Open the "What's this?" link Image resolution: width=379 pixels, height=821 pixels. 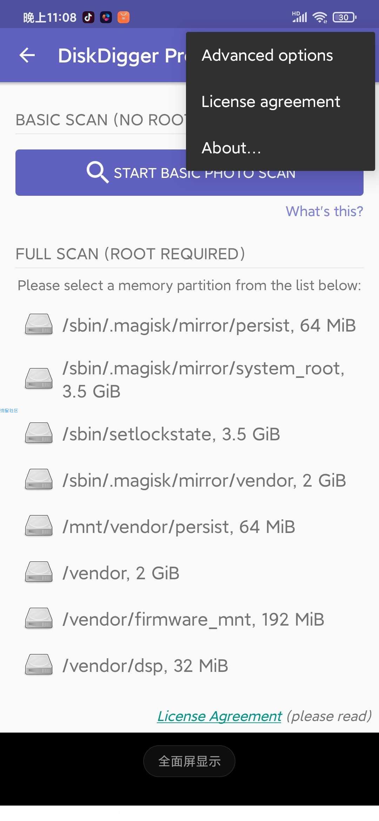pos(324,211)
